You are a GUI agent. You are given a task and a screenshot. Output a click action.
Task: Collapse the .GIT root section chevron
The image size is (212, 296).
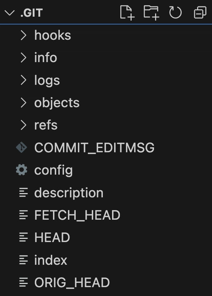pyautogui.click(x=10, y=13)
